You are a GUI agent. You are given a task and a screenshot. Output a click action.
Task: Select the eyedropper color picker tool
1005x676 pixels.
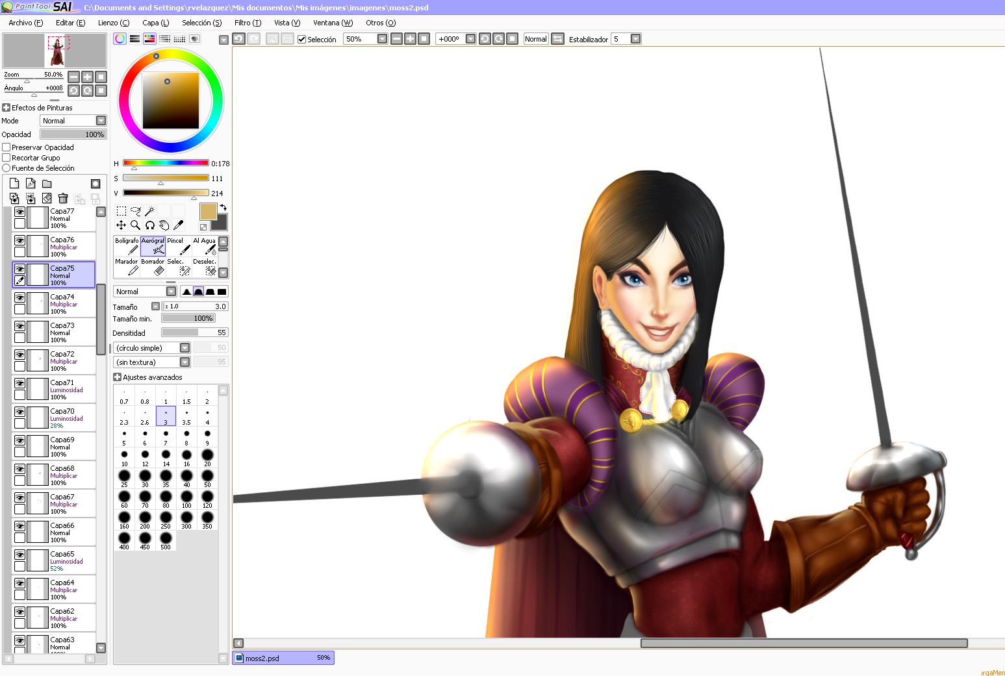coord(179,225)
